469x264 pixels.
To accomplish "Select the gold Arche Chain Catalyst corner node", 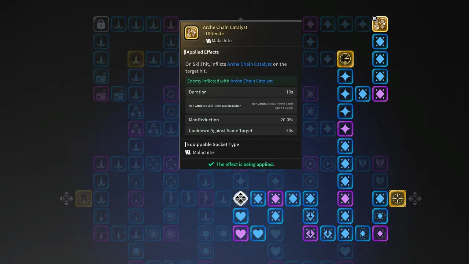I will tap(380, 24).
